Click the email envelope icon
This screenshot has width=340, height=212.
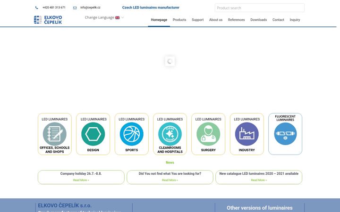75,8
